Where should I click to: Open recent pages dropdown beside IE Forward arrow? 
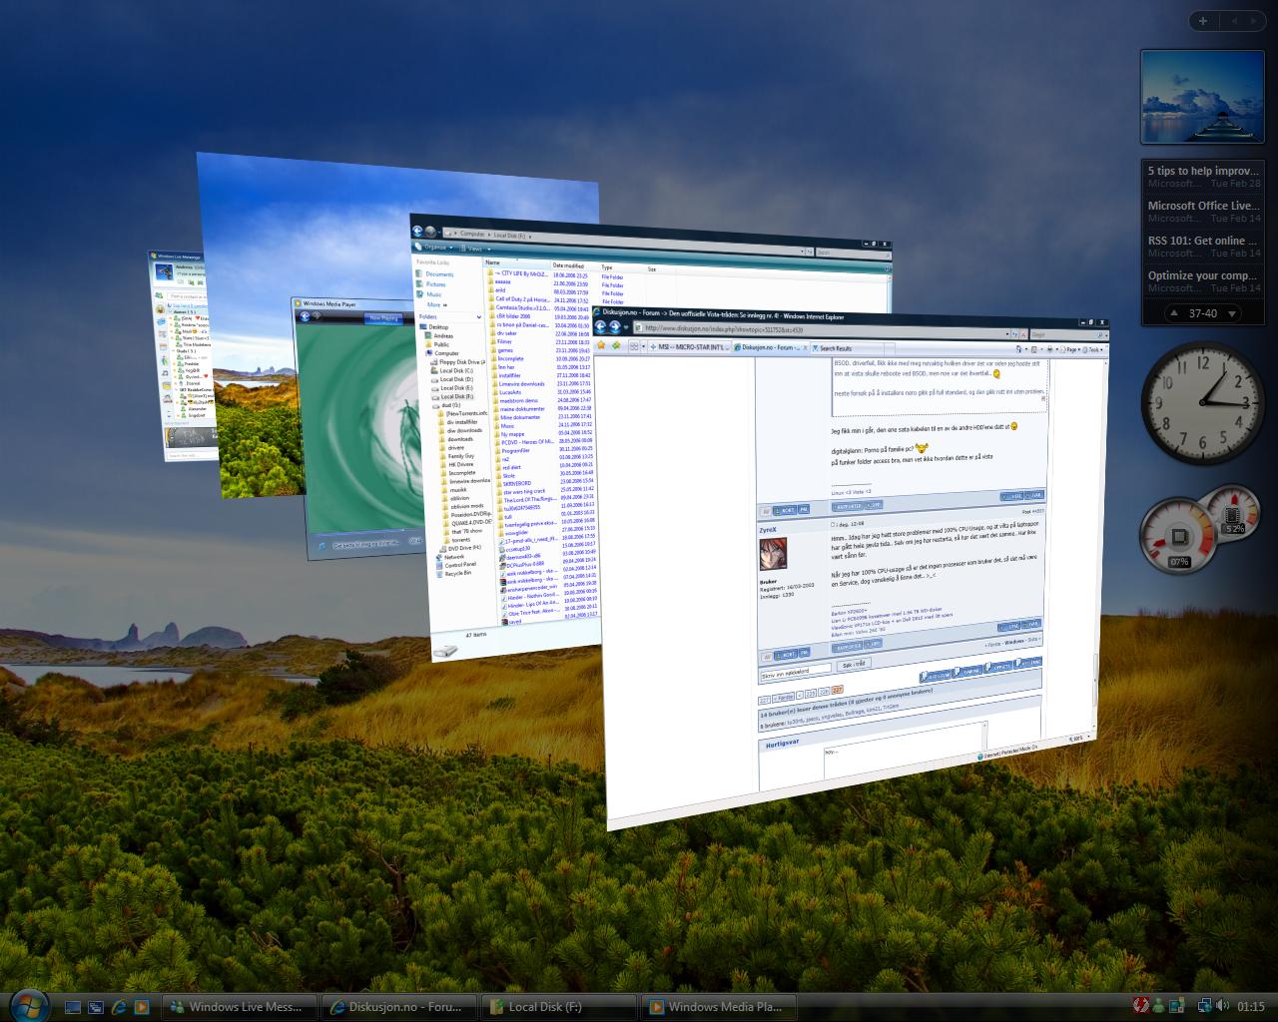[626, 327]
